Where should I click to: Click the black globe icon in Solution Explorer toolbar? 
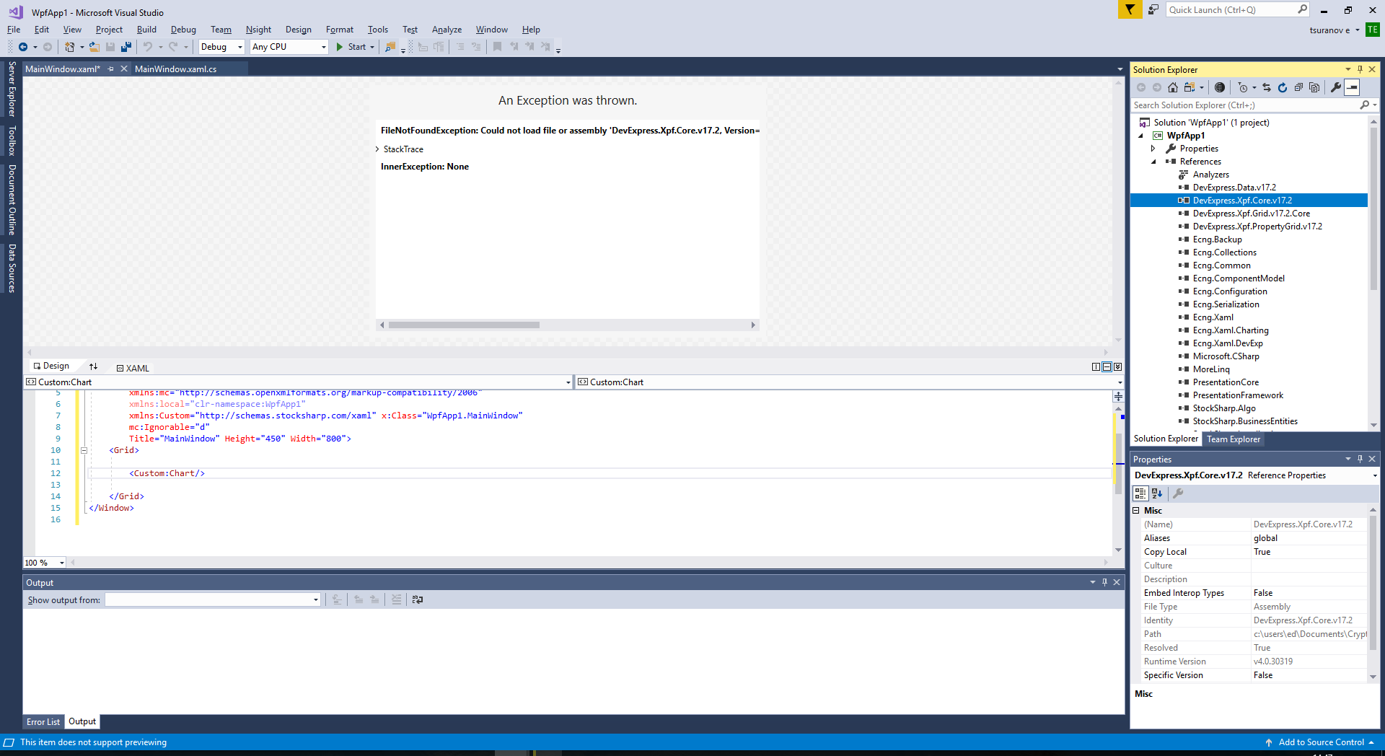[1220, 87]
